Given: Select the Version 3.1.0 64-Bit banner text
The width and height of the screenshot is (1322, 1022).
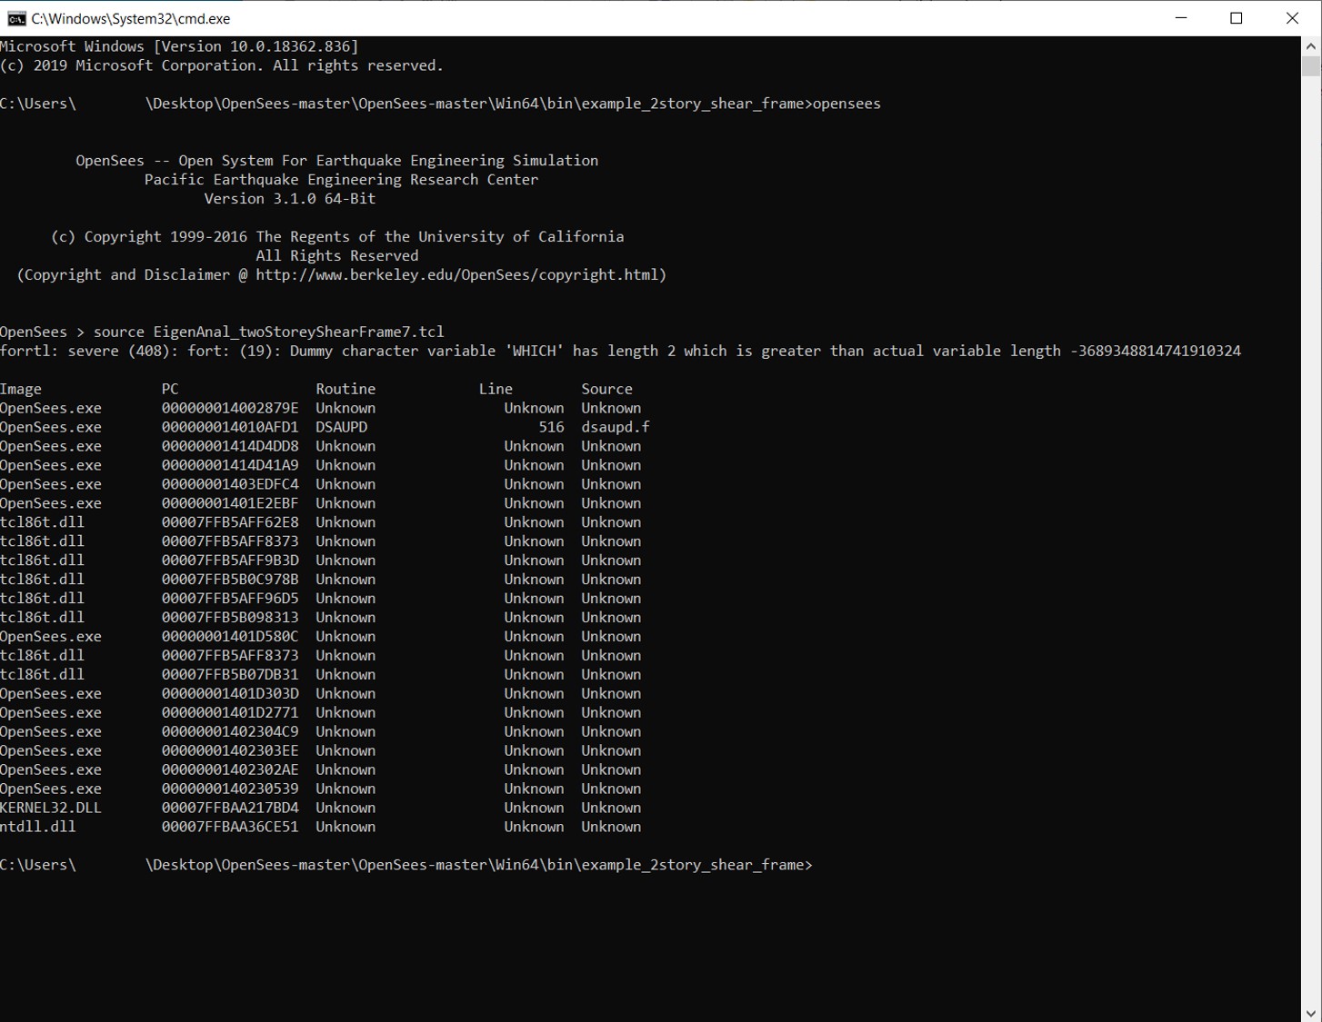Looking at the screenshot, I should click(291, 198).
